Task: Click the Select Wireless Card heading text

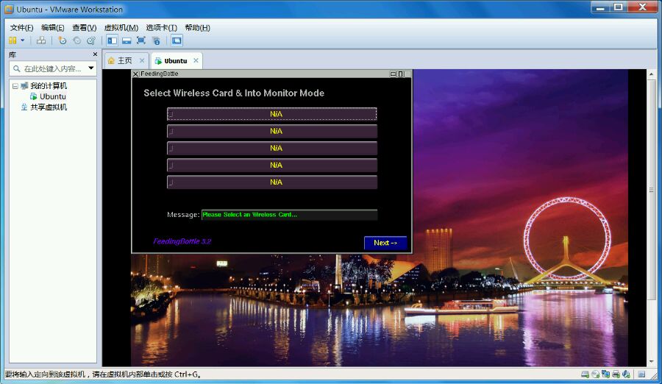Action: tap(234, 93)
